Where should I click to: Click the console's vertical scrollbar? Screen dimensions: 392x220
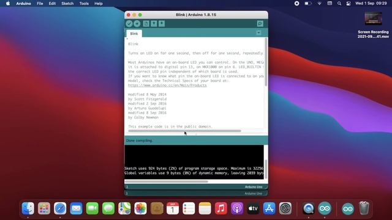click(x=266, y=169)
